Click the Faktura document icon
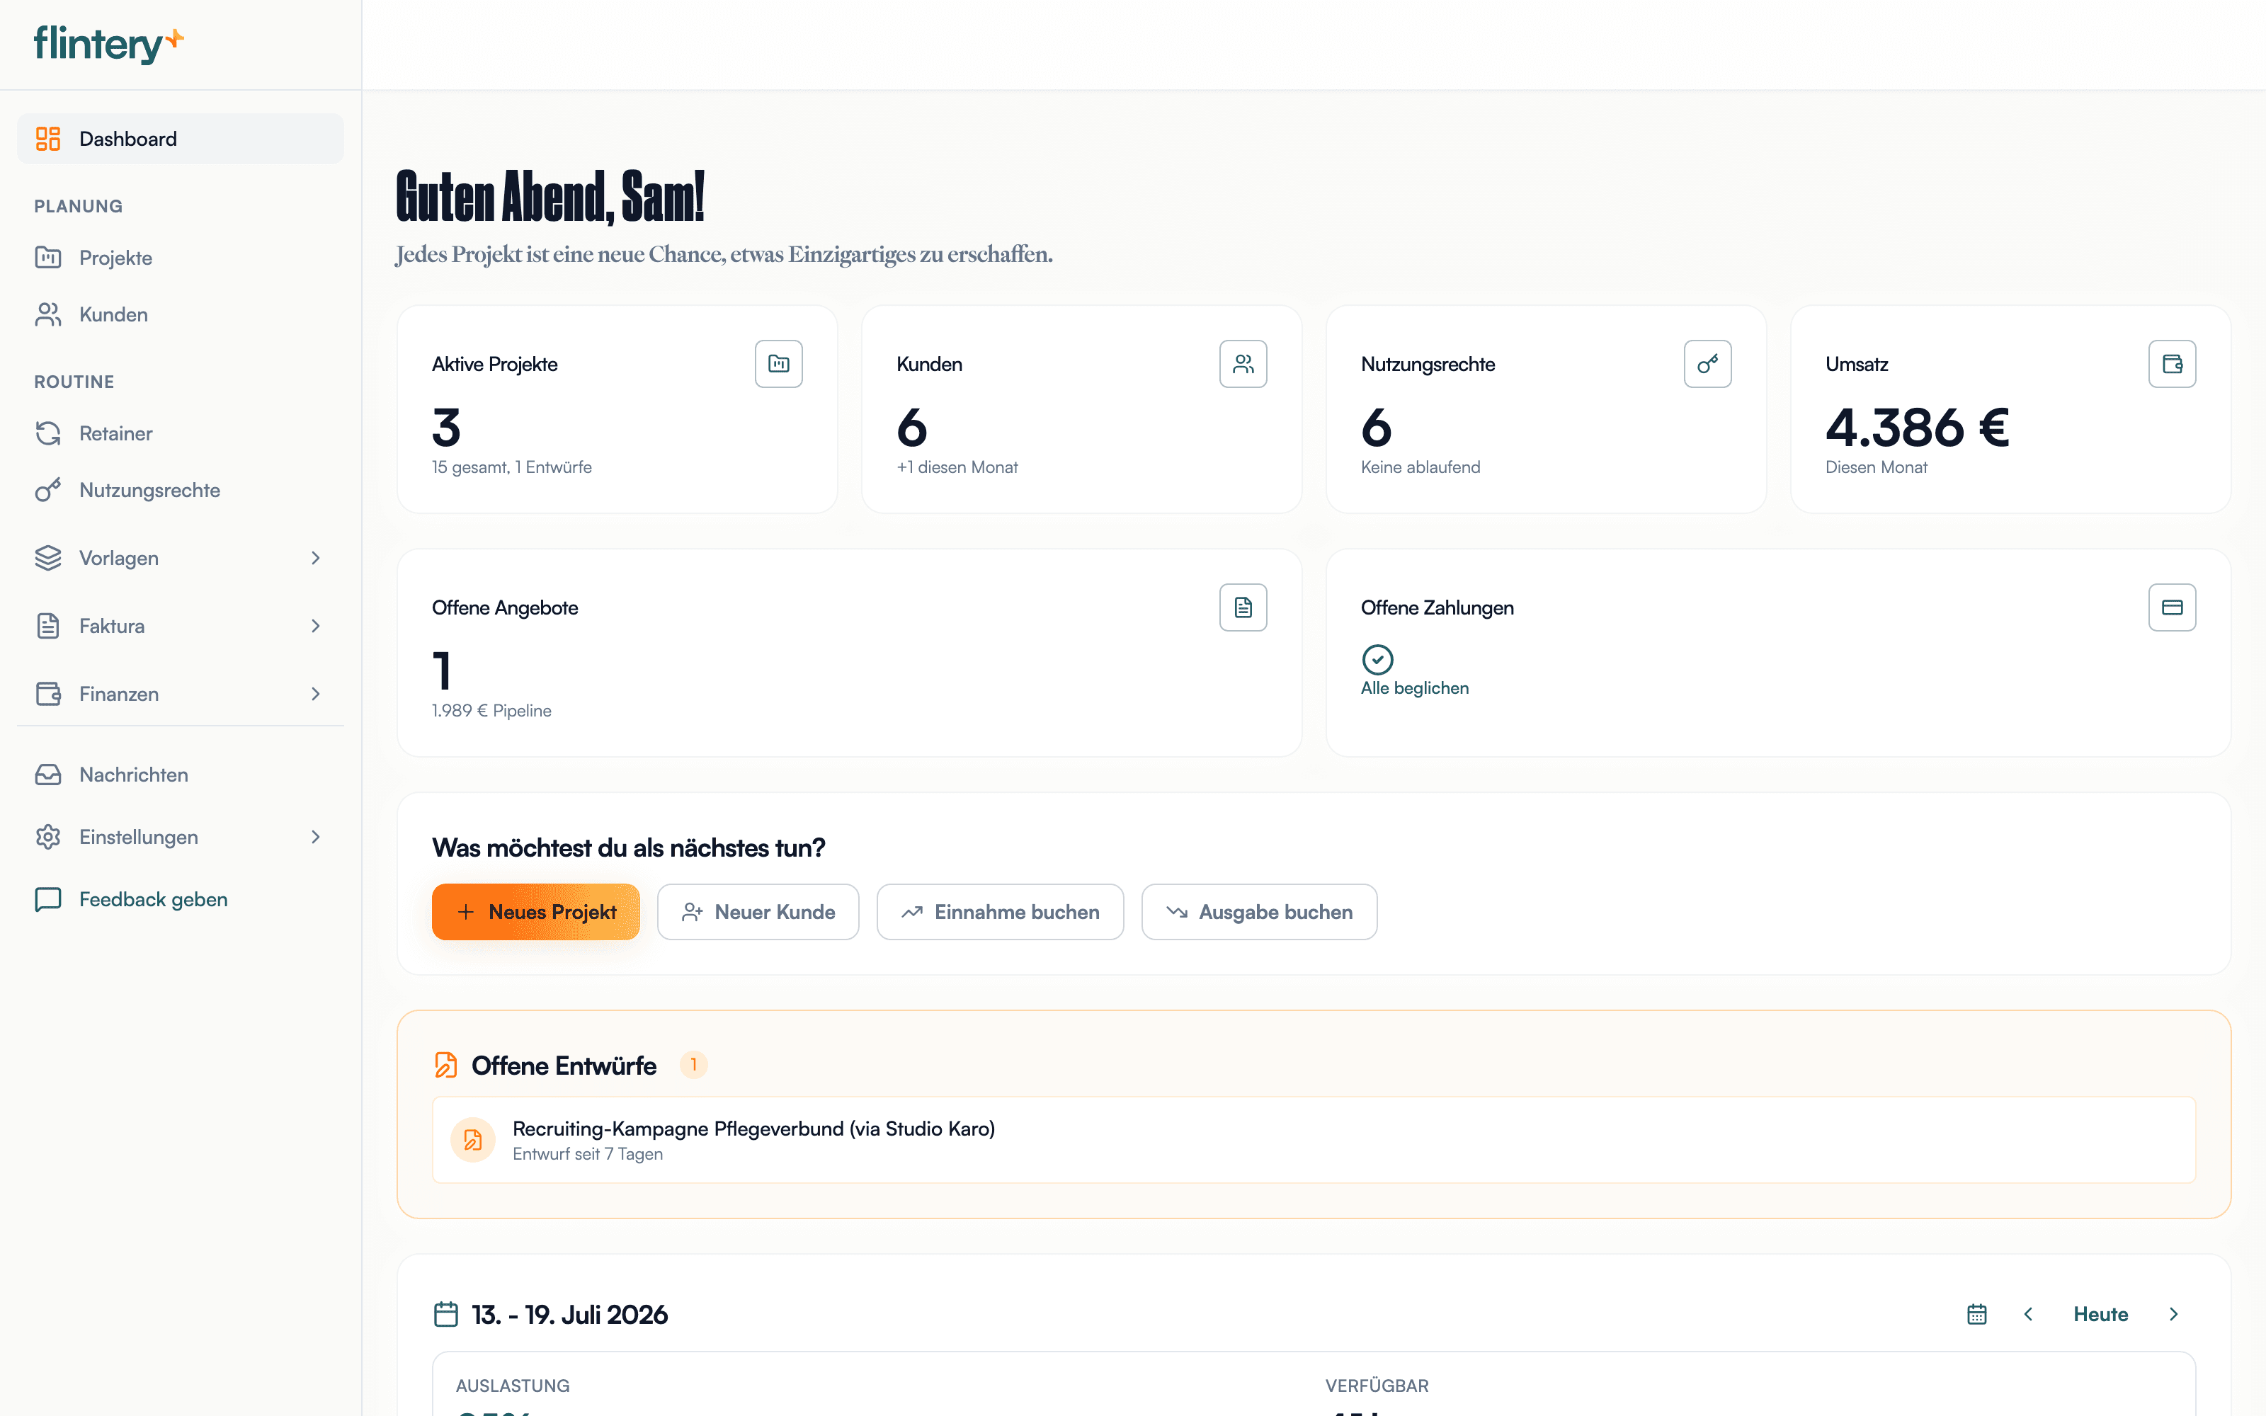 tap(47, 626)
